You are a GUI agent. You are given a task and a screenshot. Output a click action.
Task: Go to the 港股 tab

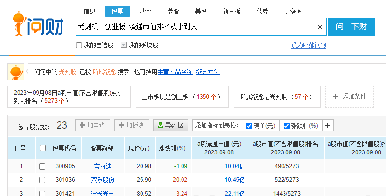pos(173,11)
